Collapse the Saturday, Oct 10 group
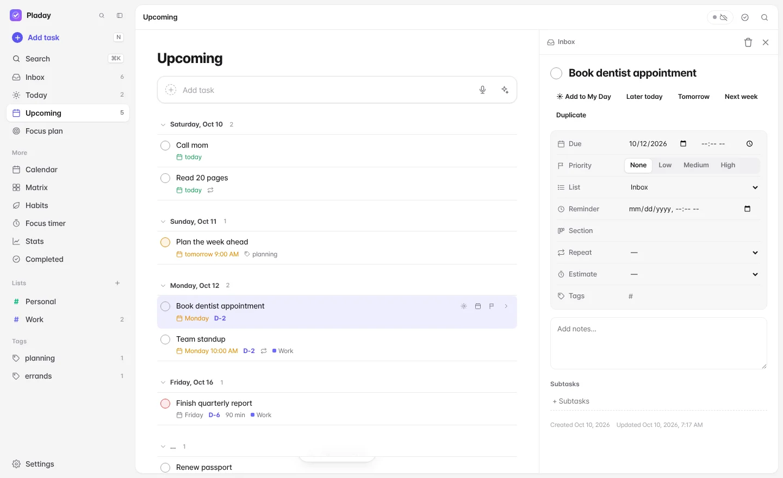 (163, 125)
